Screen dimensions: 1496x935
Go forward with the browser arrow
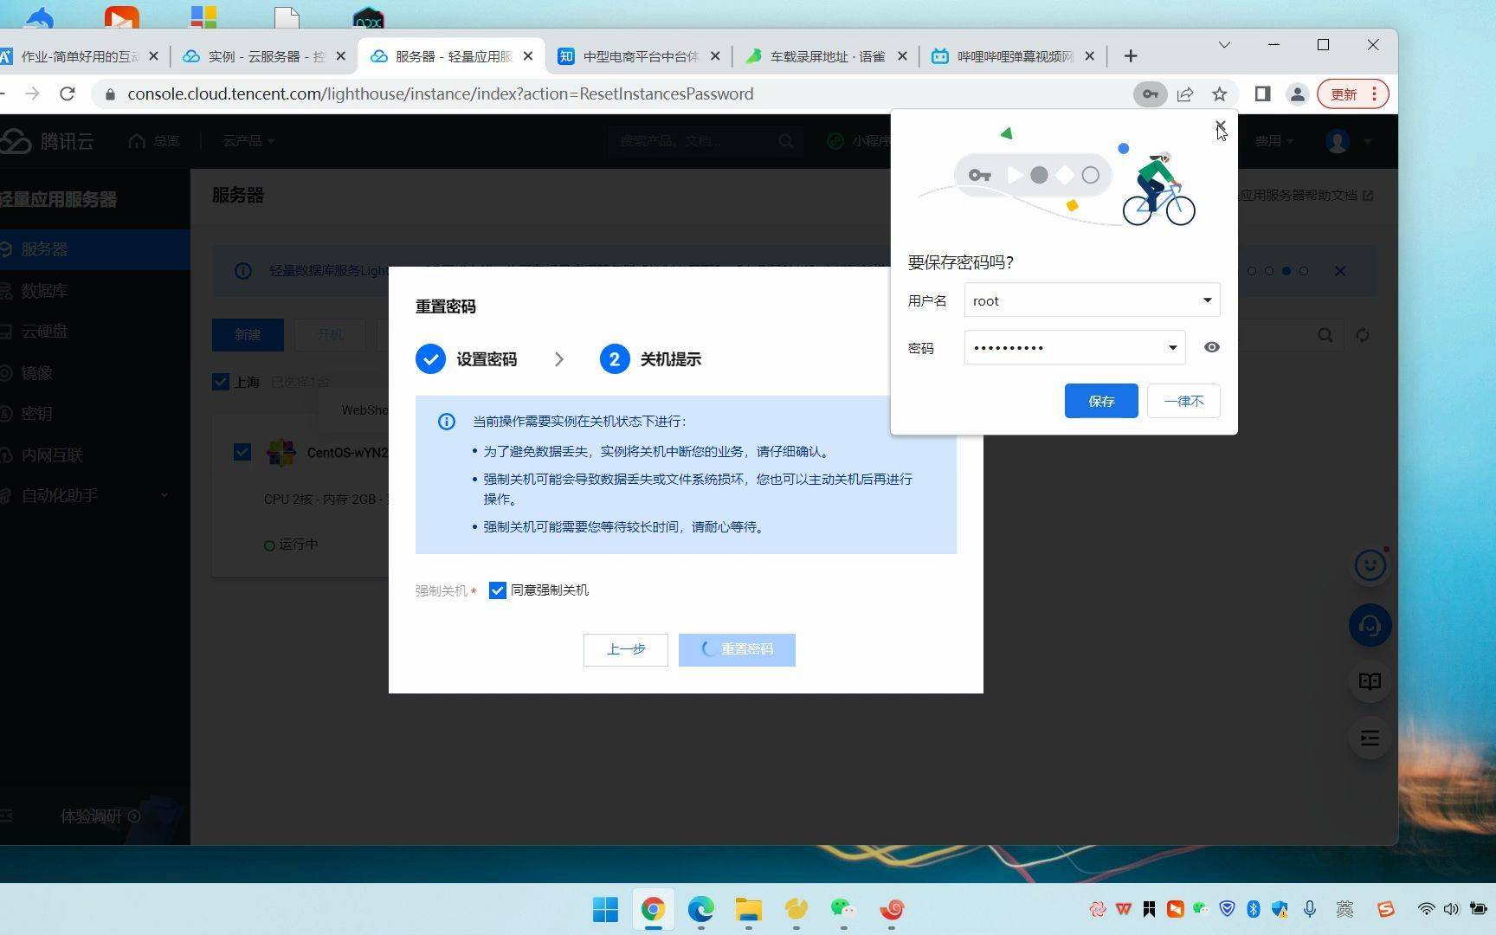(32, 93)
